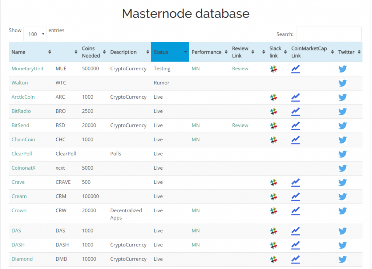372x269 pixels.
Task: Open the ArcticCoin name link
Action: (23, 97)
